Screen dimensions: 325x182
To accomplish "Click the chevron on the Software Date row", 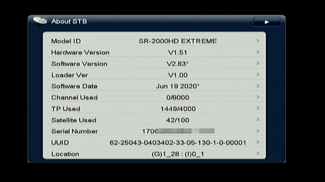I will point(258,86).
